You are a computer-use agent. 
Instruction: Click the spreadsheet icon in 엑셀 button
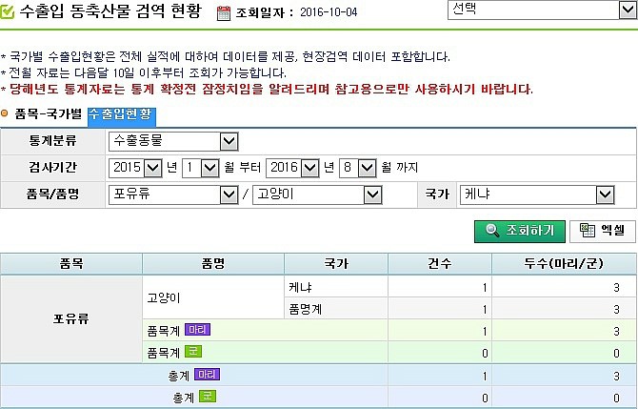tap(588, 230)
